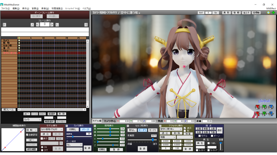
Task: Go to previous keyframe (.<) button
Action: click(x=32, y=25)
